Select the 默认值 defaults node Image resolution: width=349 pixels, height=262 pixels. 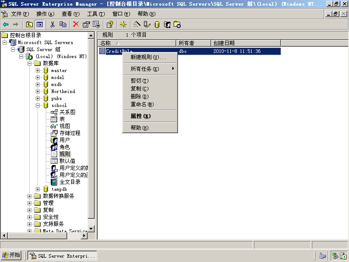point(67,161)
